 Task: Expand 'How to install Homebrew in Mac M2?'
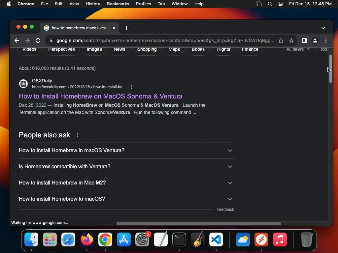click(126, 183)
